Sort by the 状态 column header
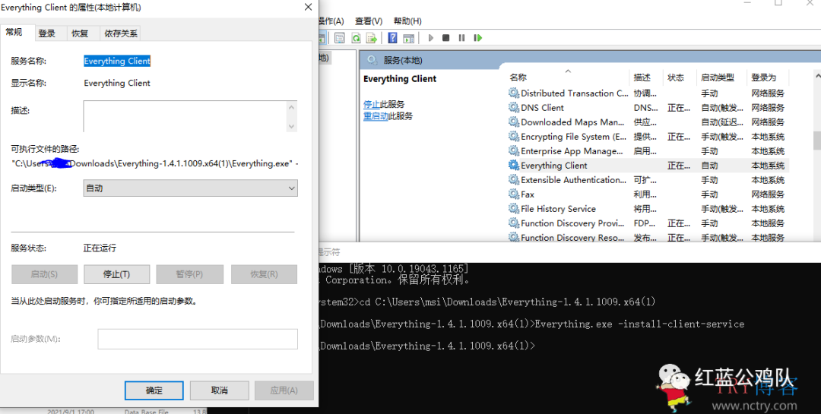 [x=679, y=77]
